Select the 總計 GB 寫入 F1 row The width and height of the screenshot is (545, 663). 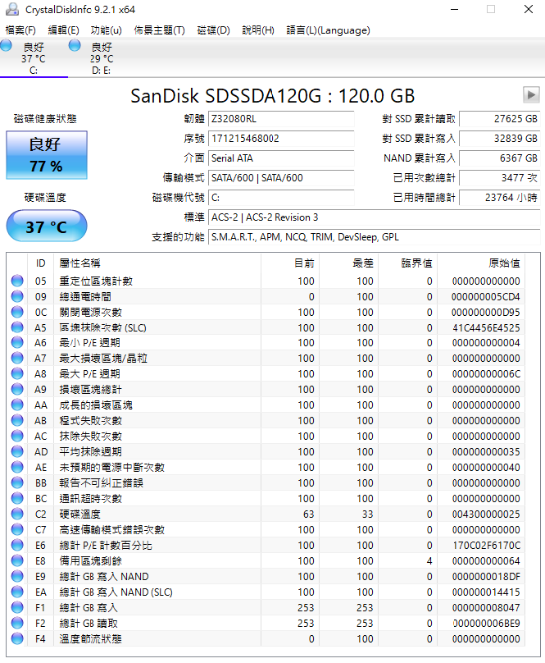click(266, 607)
